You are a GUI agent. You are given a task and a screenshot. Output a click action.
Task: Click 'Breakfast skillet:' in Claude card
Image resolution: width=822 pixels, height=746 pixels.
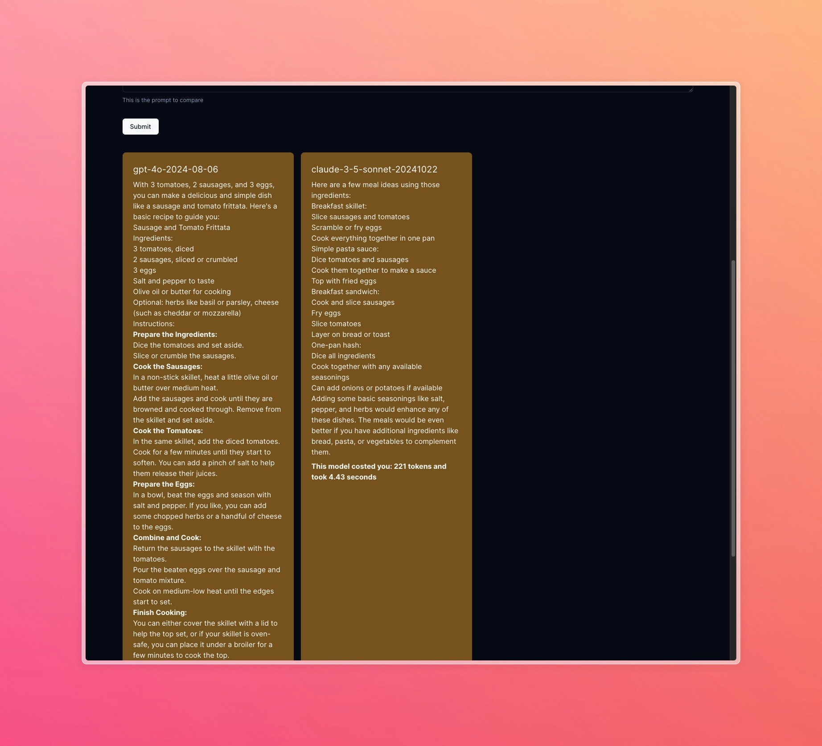coord(339,206)
